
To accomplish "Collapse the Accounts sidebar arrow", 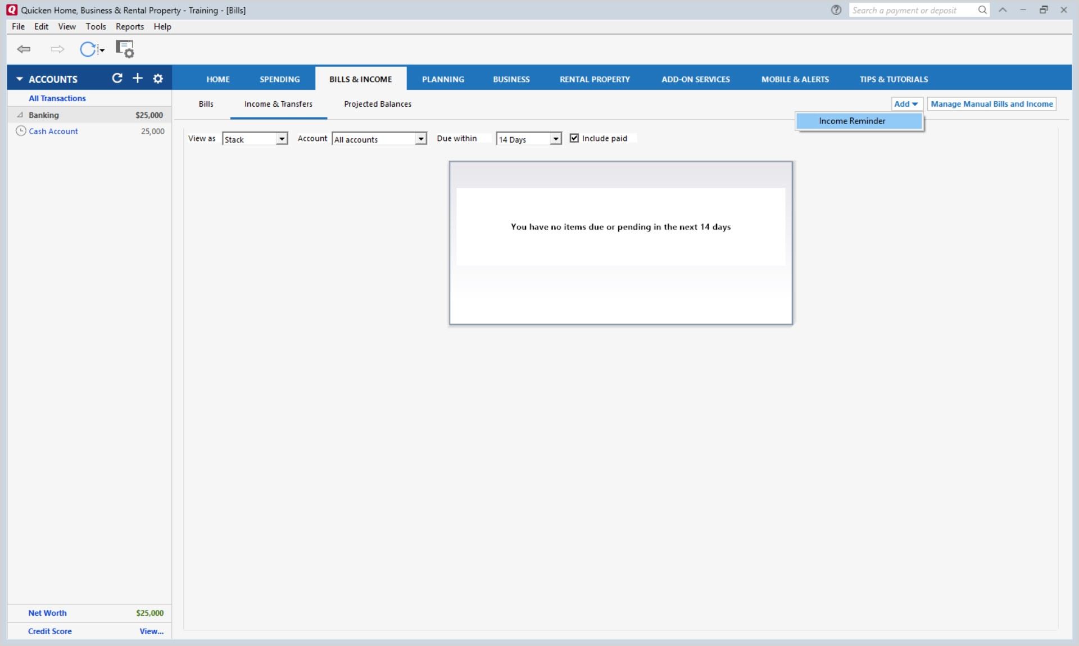I will pos(19,79).
